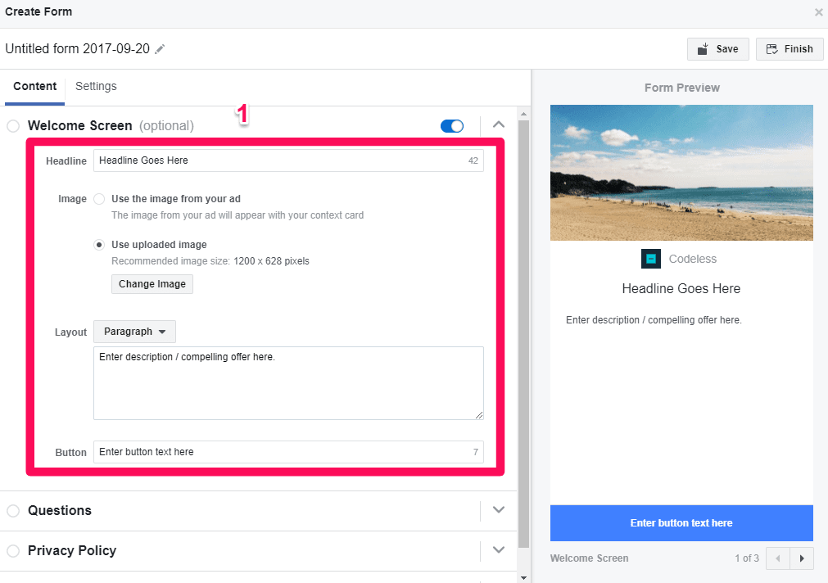Expand the Privacy Policy section
The width and height of the screenshot is (828, 583).
click(498, 550)
